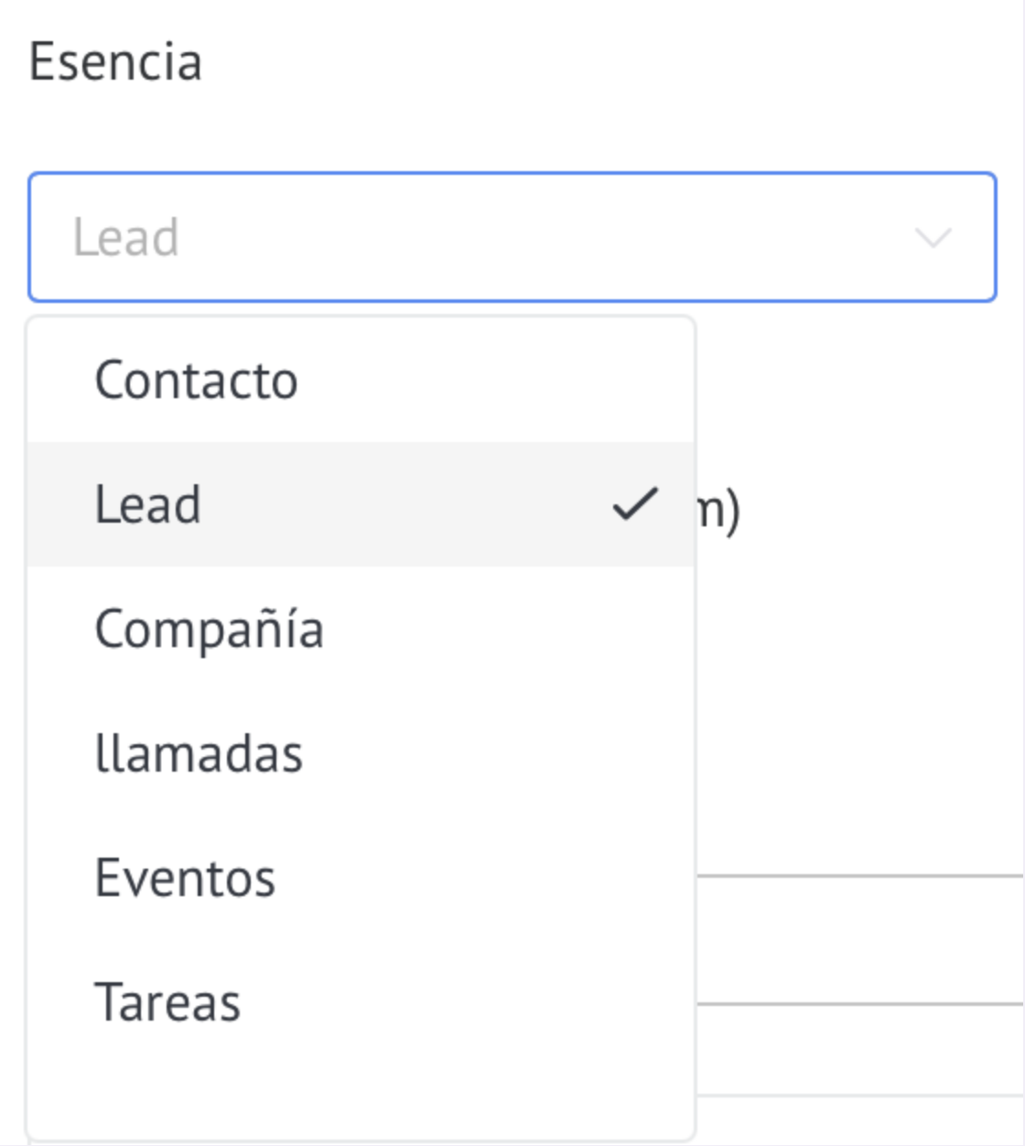
Task: Set entity type to Contacto
Action: [x=361, y=380]
